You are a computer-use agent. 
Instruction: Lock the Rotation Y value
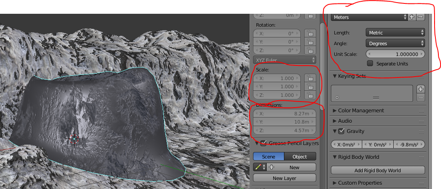tap(310, 42)
